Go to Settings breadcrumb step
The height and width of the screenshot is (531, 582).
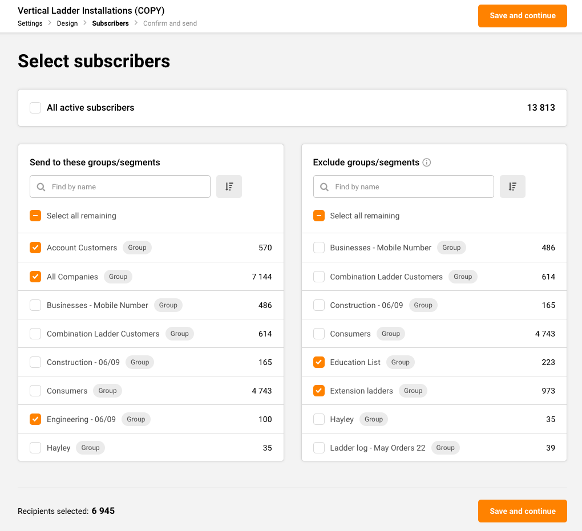30,23
